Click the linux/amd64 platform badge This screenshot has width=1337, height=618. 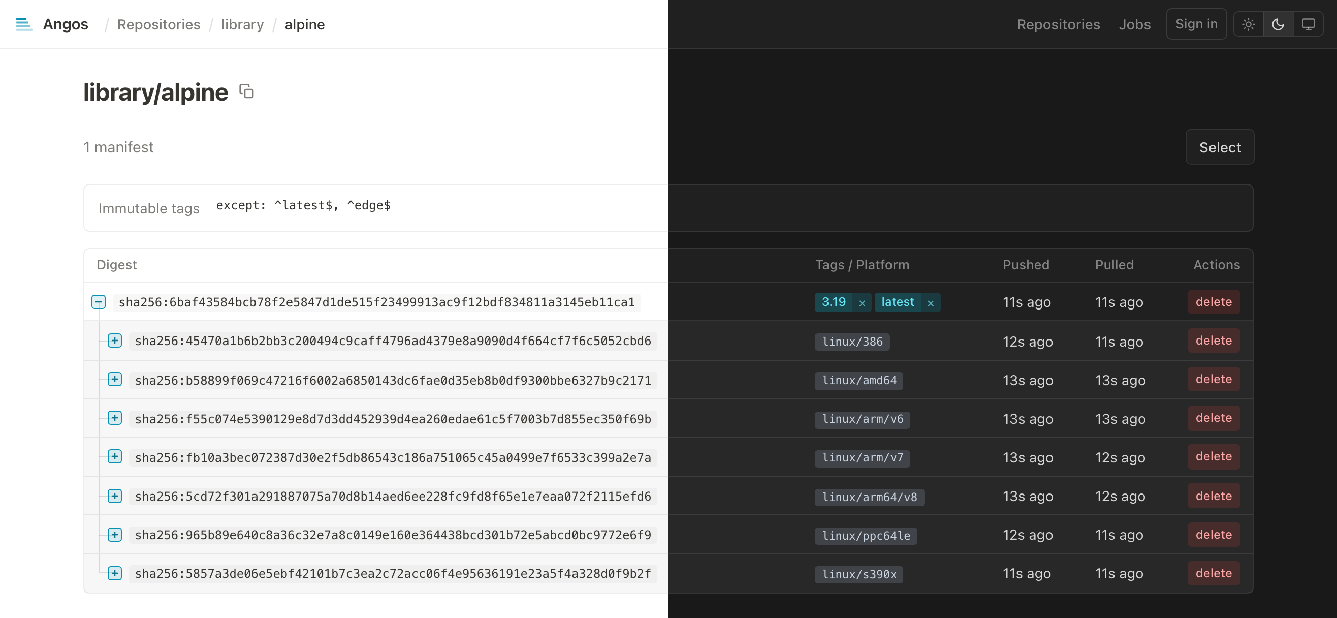859,381
